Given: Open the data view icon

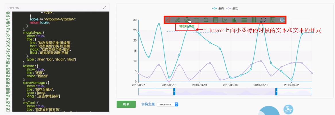Looking at the screenshot, I should [216, 20].
